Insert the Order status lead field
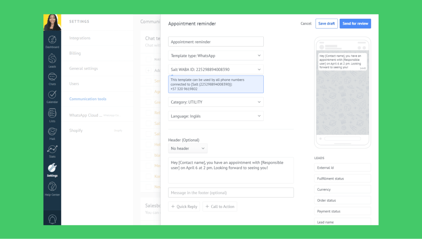This screenshot has width=422, height=239. 343,200
